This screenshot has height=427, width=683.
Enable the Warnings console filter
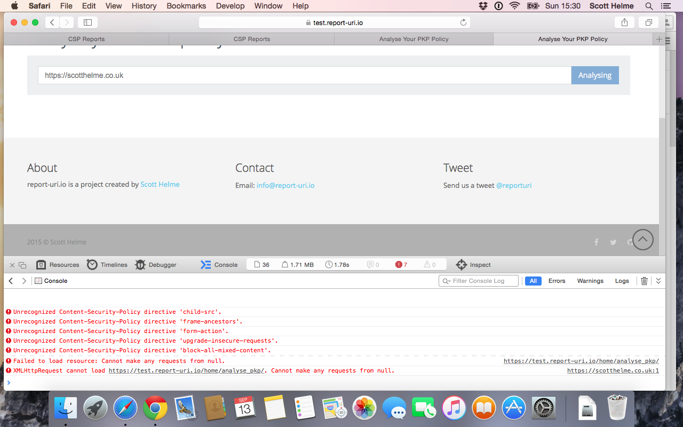tap(590, 280)
